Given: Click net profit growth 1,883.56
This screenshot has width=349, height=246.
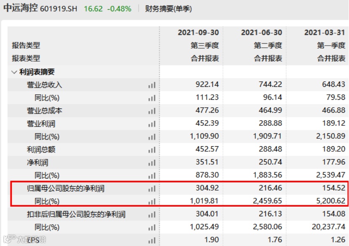Looking at the screenshot, I should point(268,175).
